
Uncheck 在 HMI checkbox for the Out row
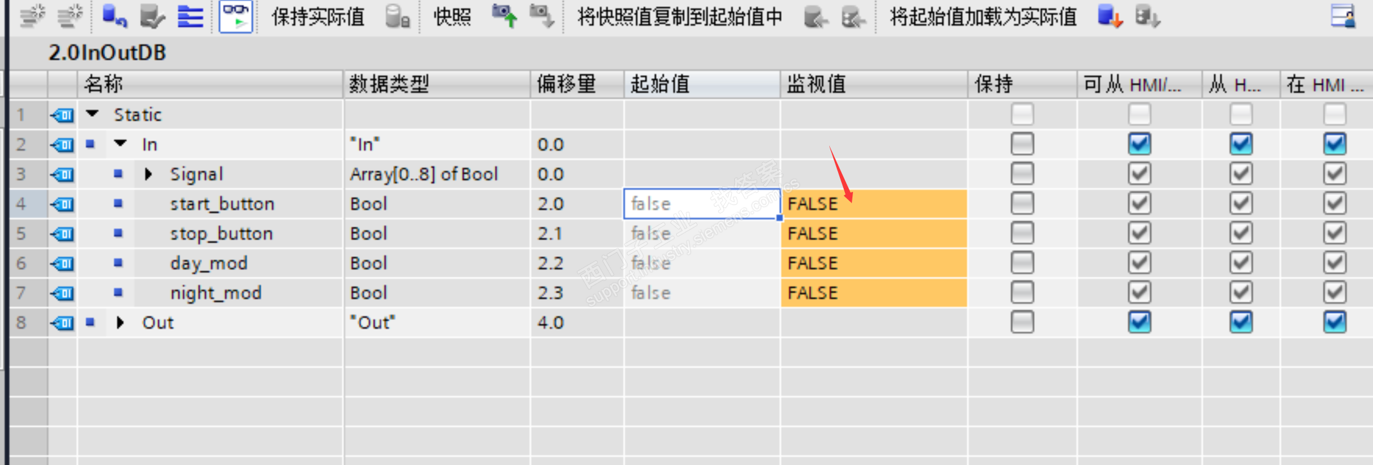[1335, 322]
